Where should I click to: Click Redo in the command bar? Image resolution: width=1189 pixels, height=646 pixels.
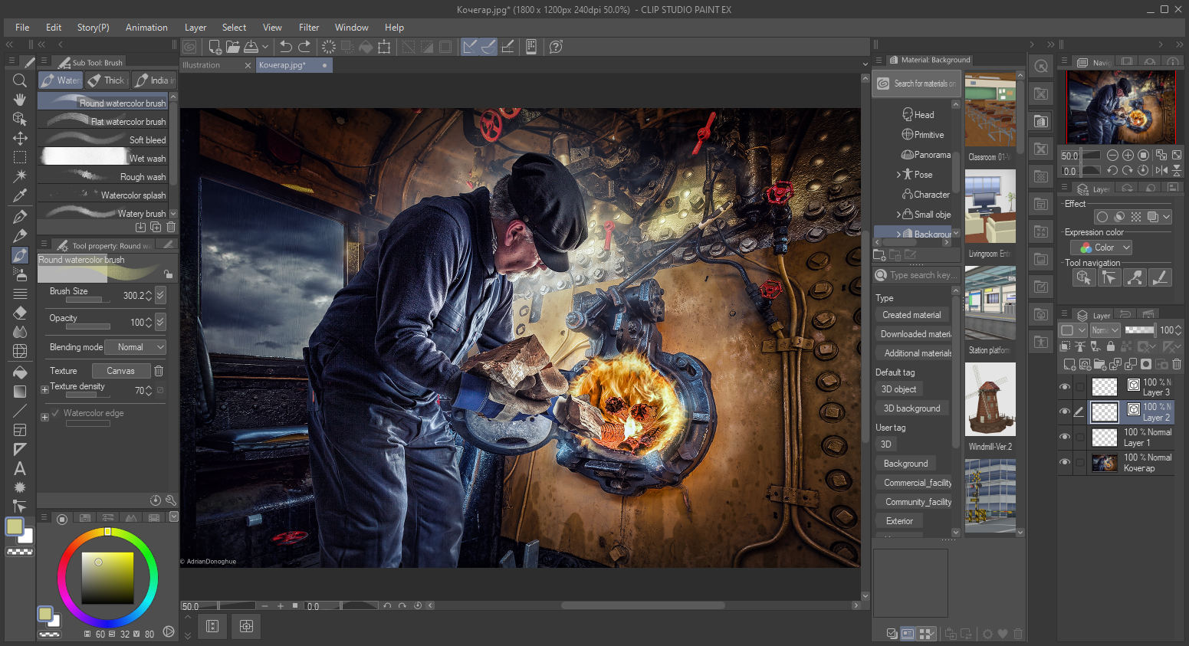click(x=304, y=47)
